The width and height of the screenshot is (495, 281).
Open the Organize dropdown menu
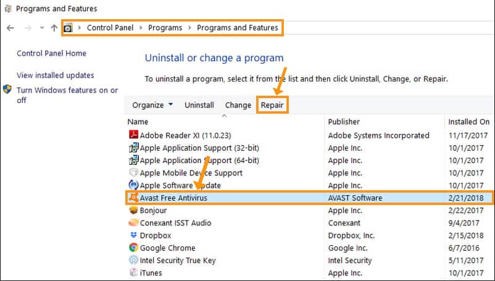click(x=152, y=105)
